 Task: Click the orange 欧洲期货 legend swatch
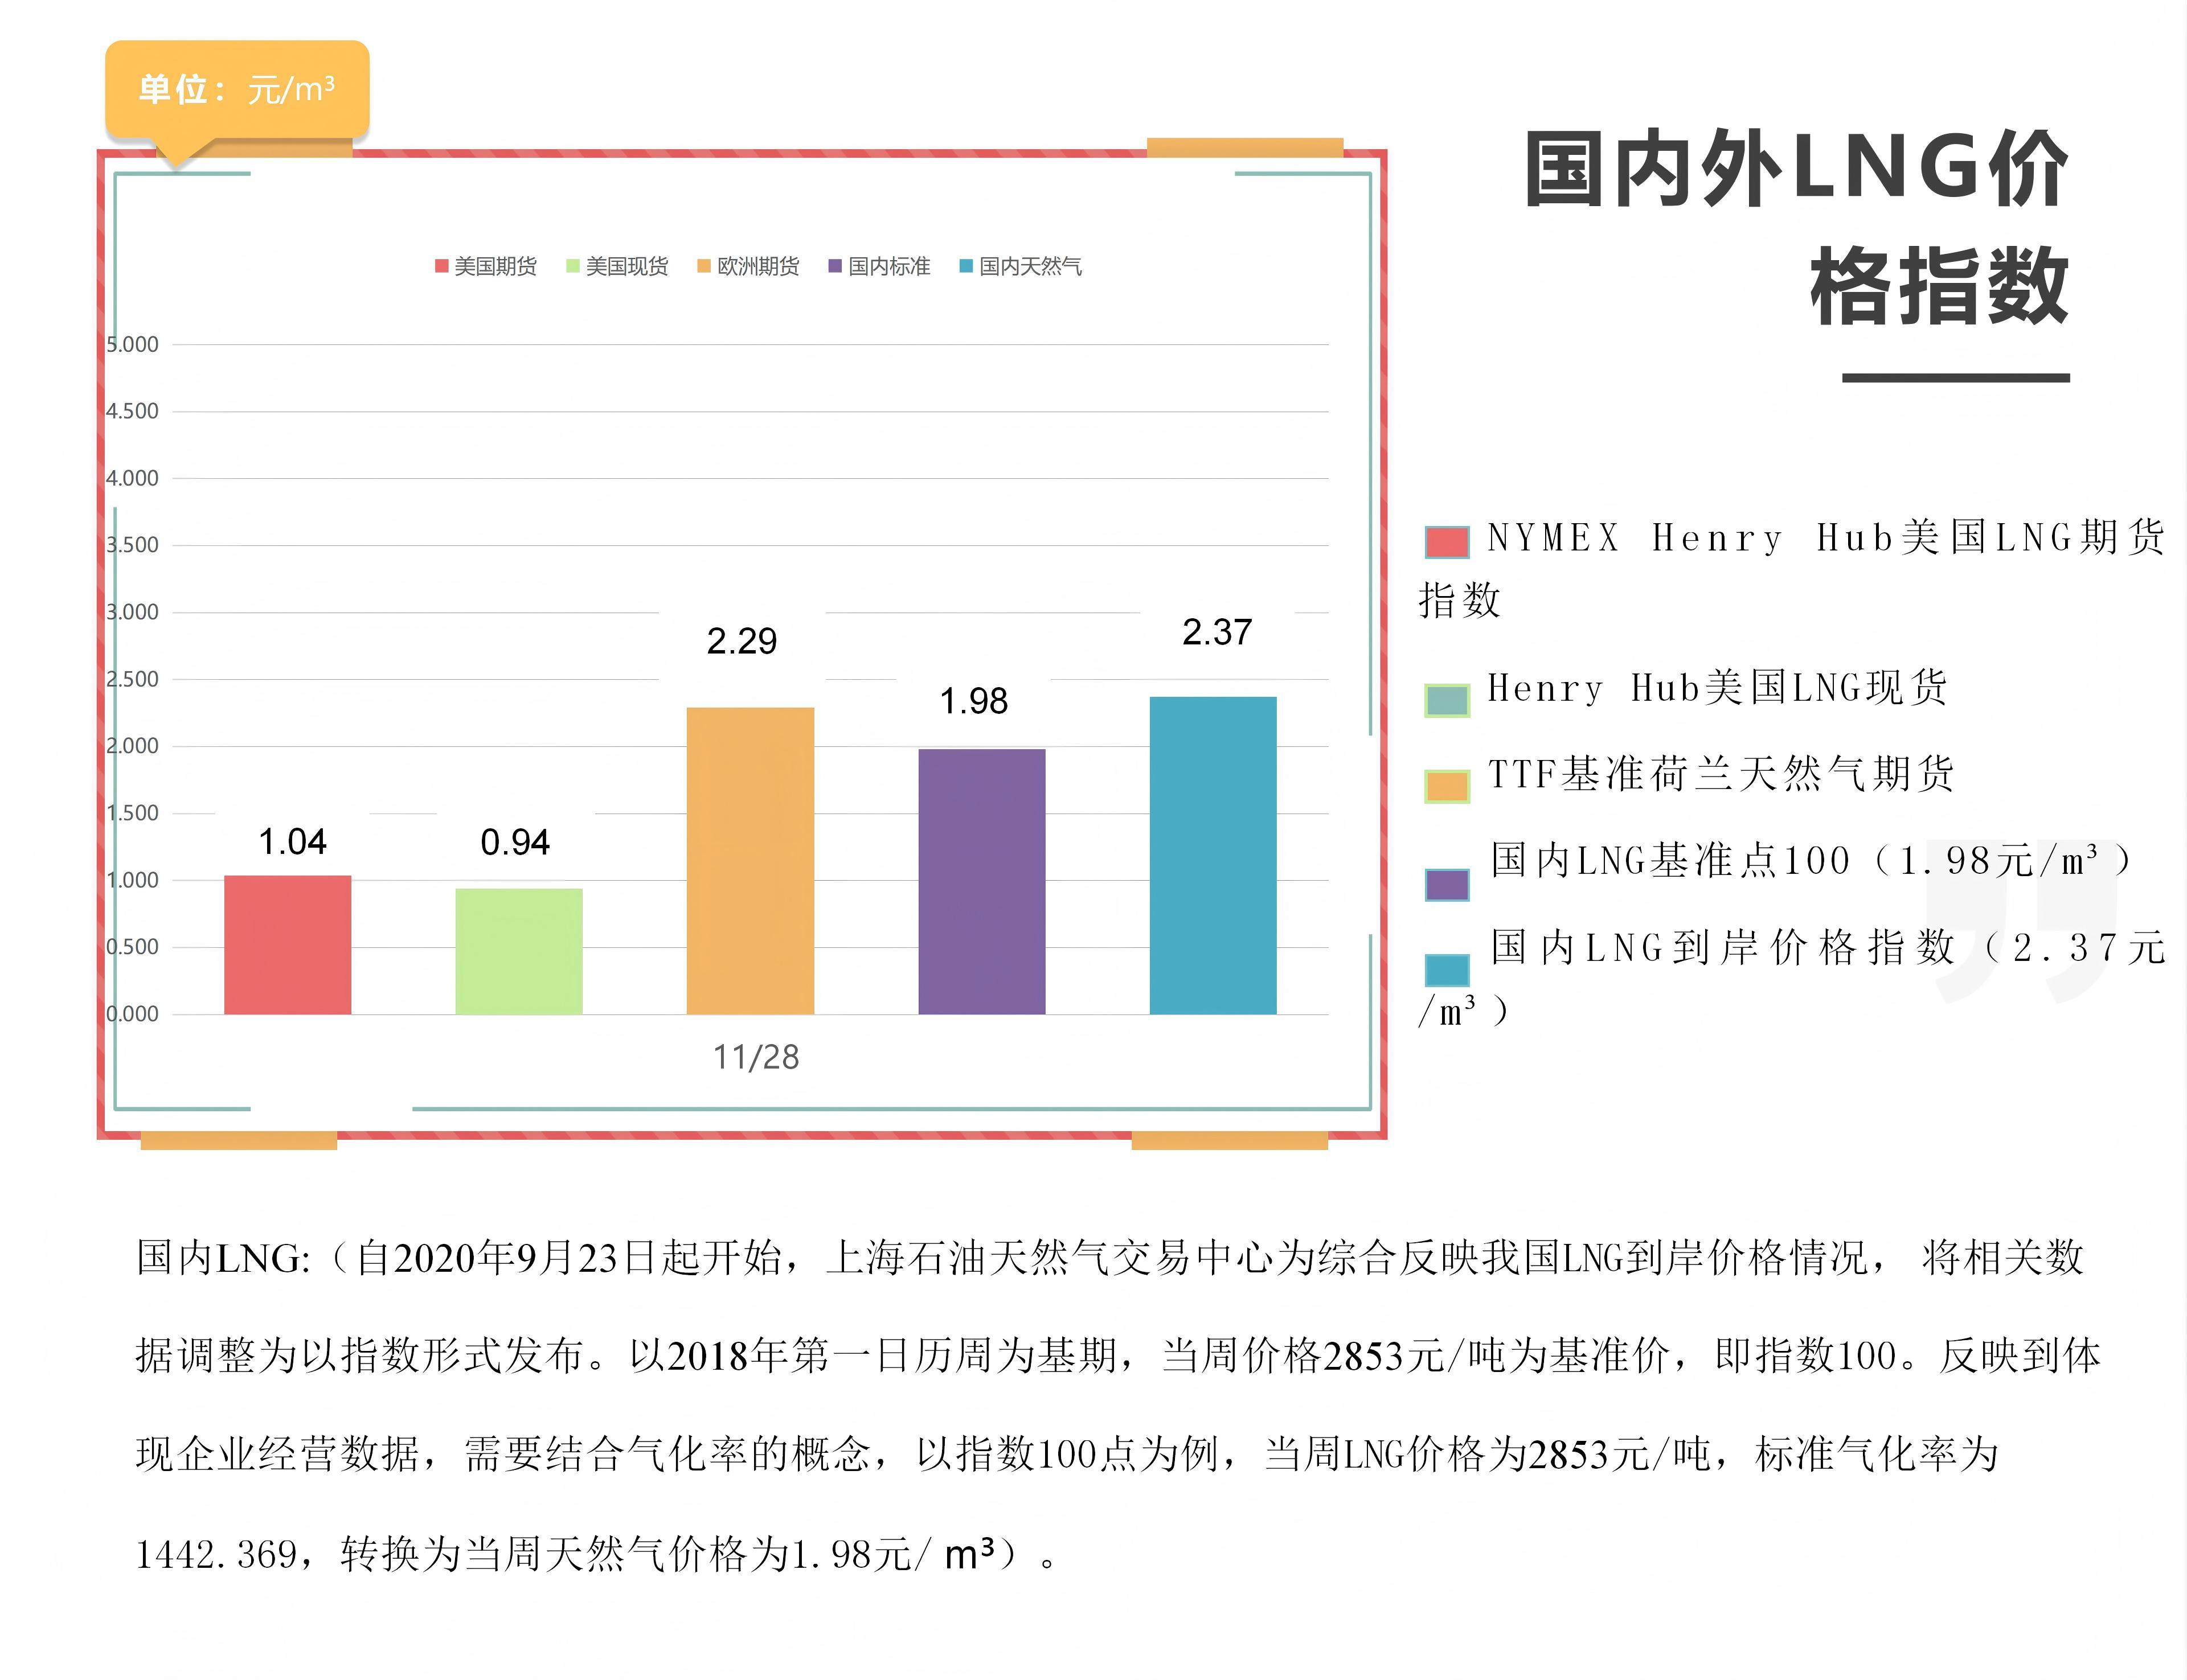point(703,266)
